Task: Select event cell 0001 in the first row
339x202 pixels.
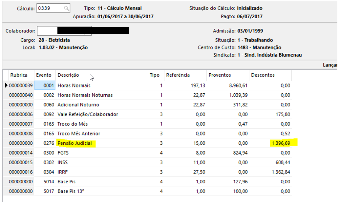Action: (x=45, y=85)
